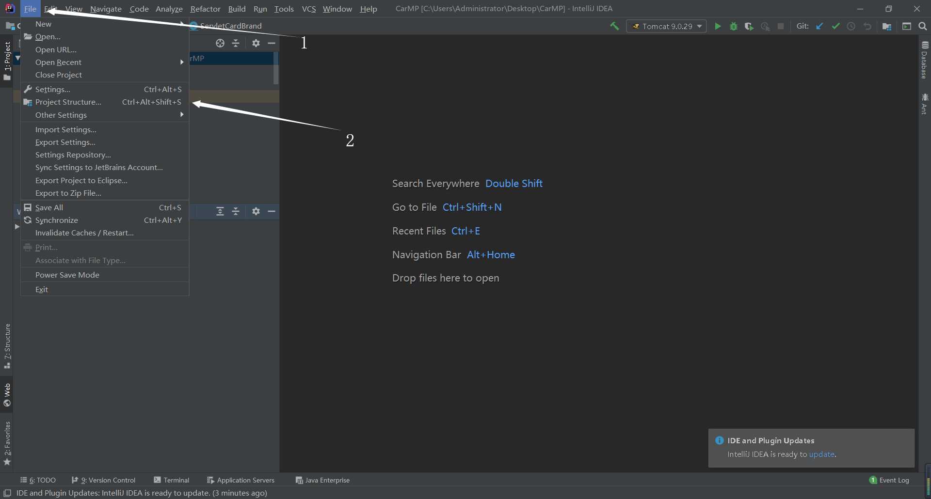Select Export to Zip File...

(x=105, y=193)
